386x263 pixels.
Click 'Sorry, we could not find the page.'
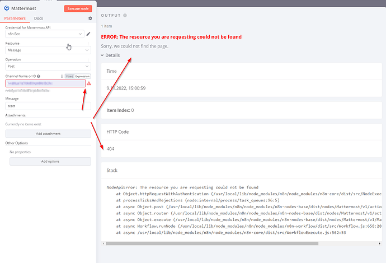point(135,46)
